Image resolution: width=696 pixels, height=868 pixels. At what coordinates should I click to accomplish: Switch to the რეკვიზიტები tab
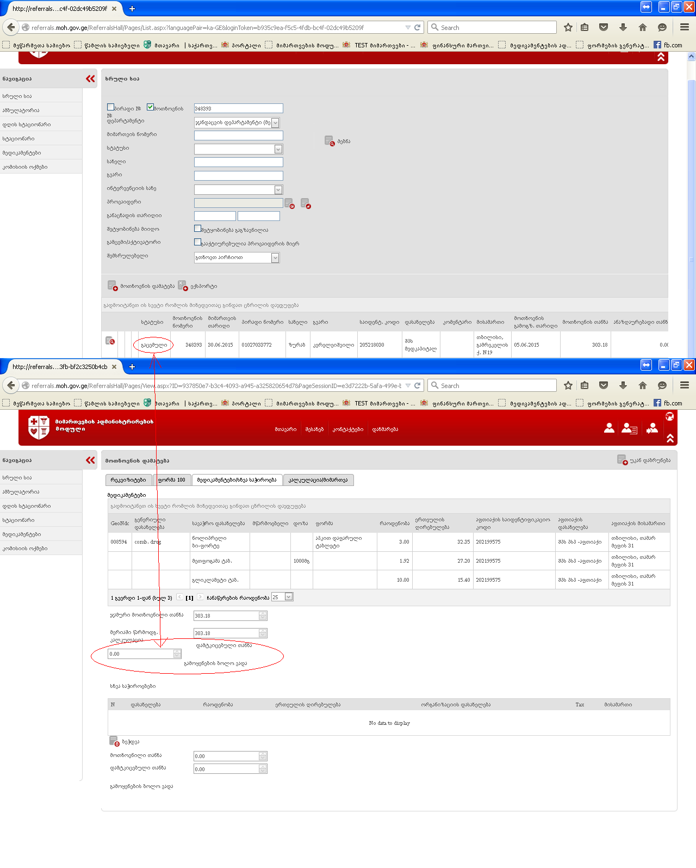click(128, 480)
